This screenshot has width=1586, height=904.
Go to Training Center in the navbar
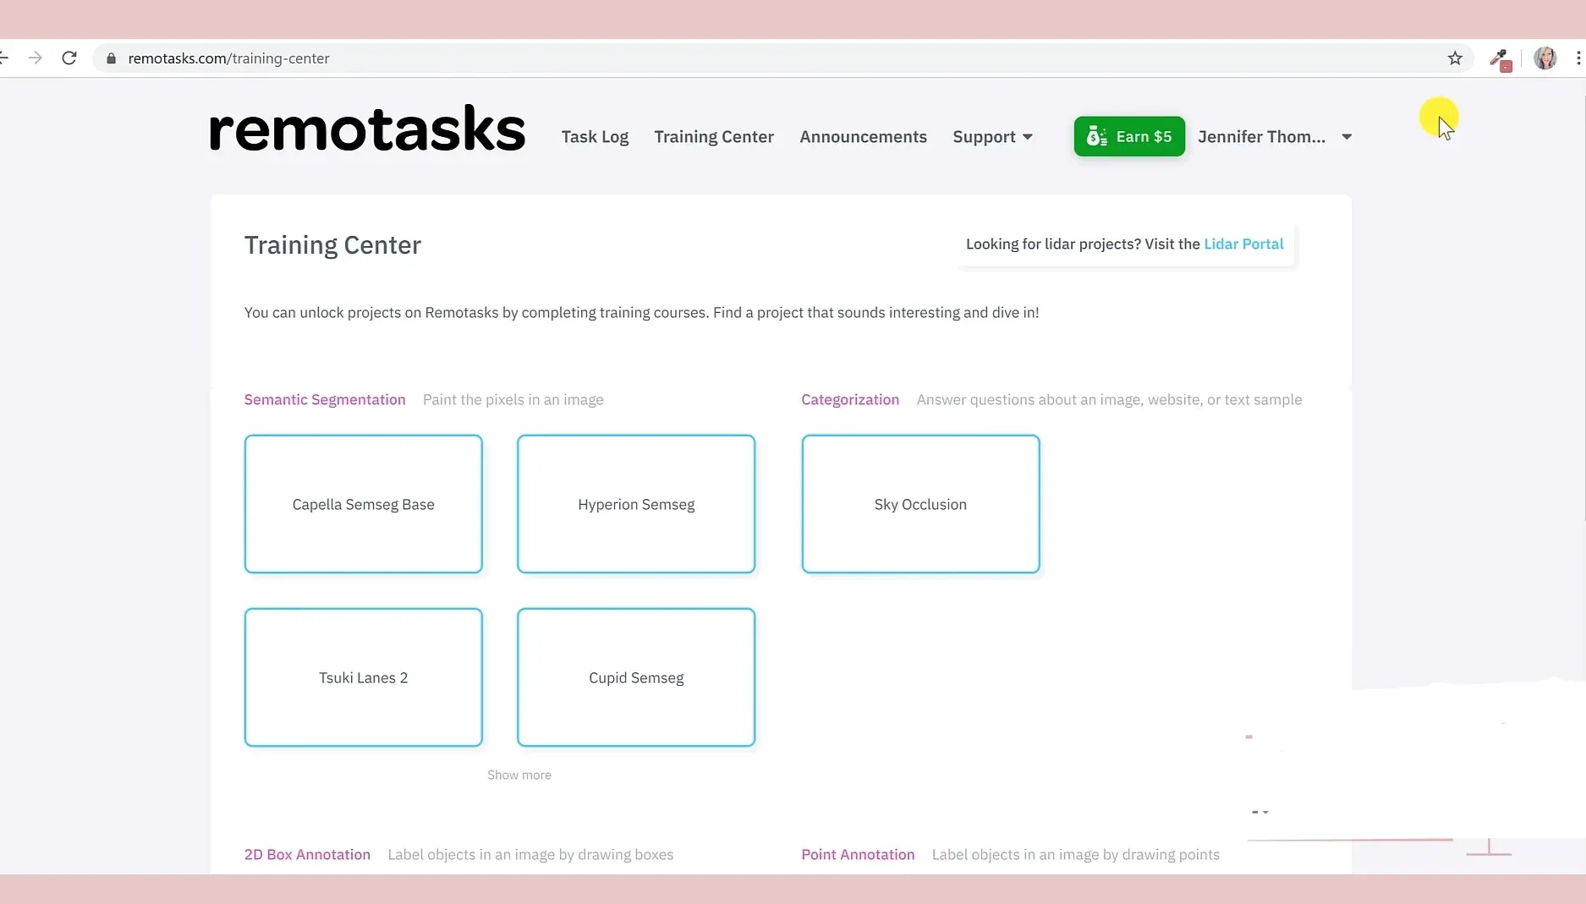(714, 137)
